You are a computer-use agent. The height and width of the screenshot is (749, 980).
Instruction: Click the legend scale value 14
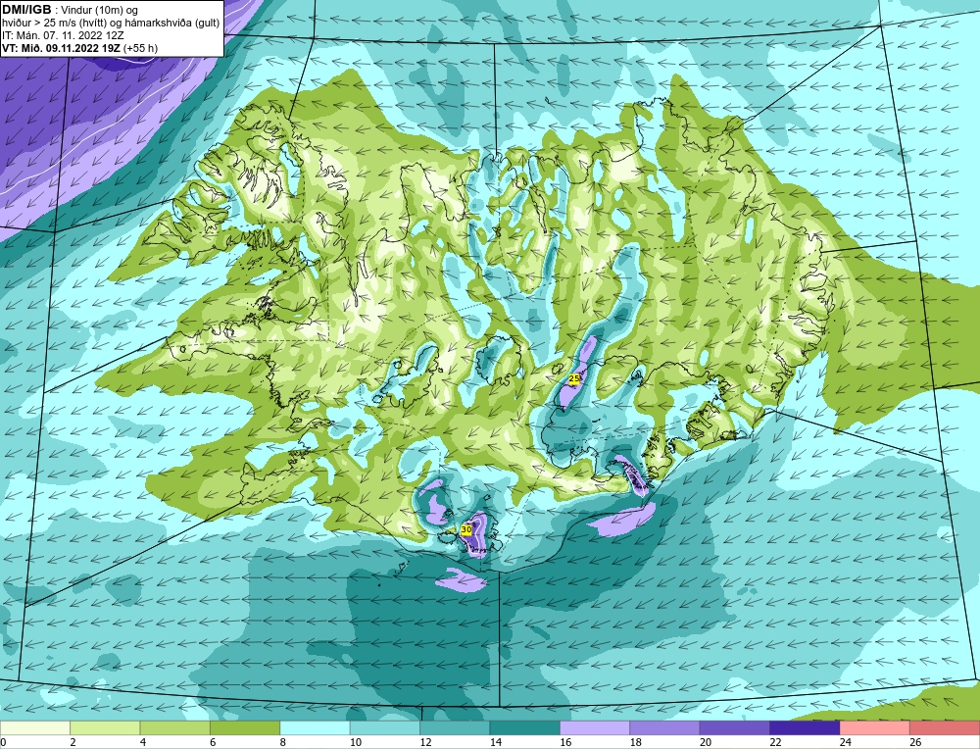coord(496,742)
